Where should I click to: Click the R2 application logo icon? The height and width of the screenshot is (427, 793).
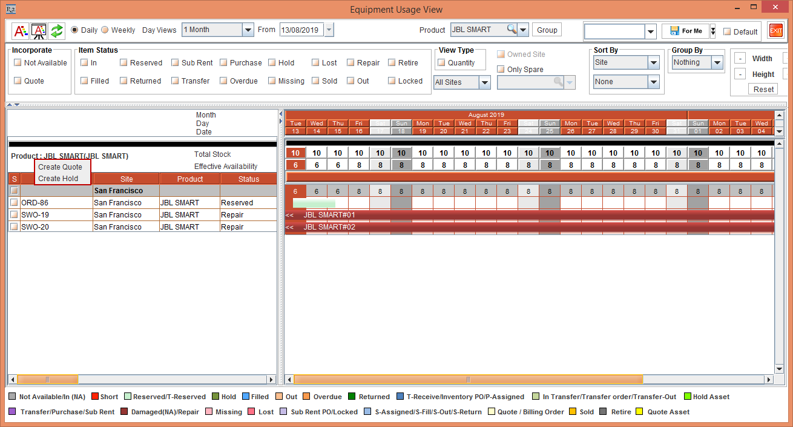[10, 9]
